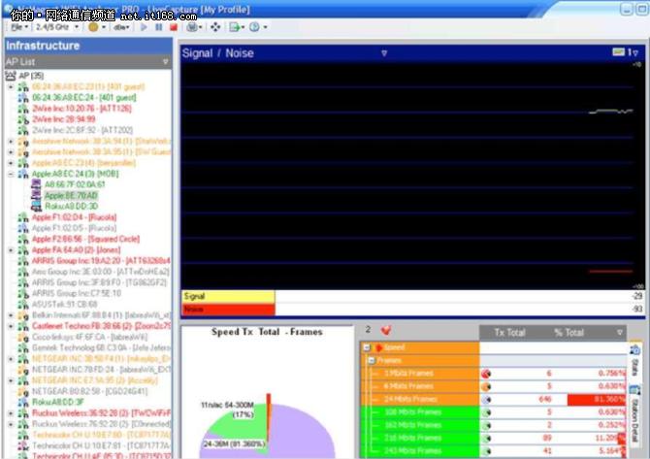Click the green export icon in toolbar
Image resolution: width=650 pixels, height=459 pixels.
click(x=234, y=27)
